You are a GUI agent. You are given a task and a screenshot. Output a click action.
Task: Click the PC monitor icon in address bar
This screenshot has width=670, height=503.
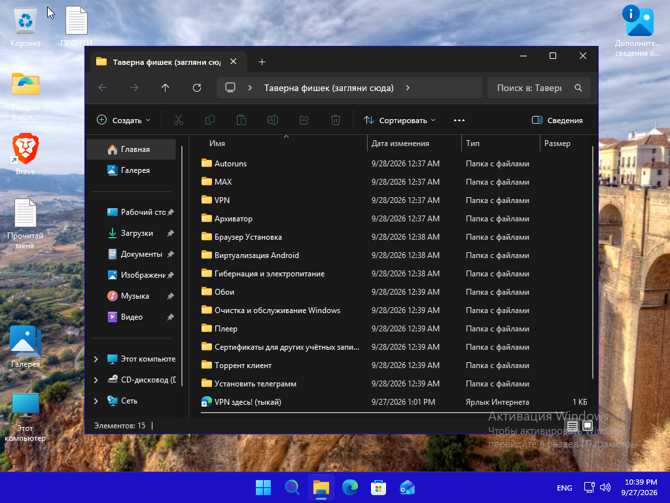(230, 88)
